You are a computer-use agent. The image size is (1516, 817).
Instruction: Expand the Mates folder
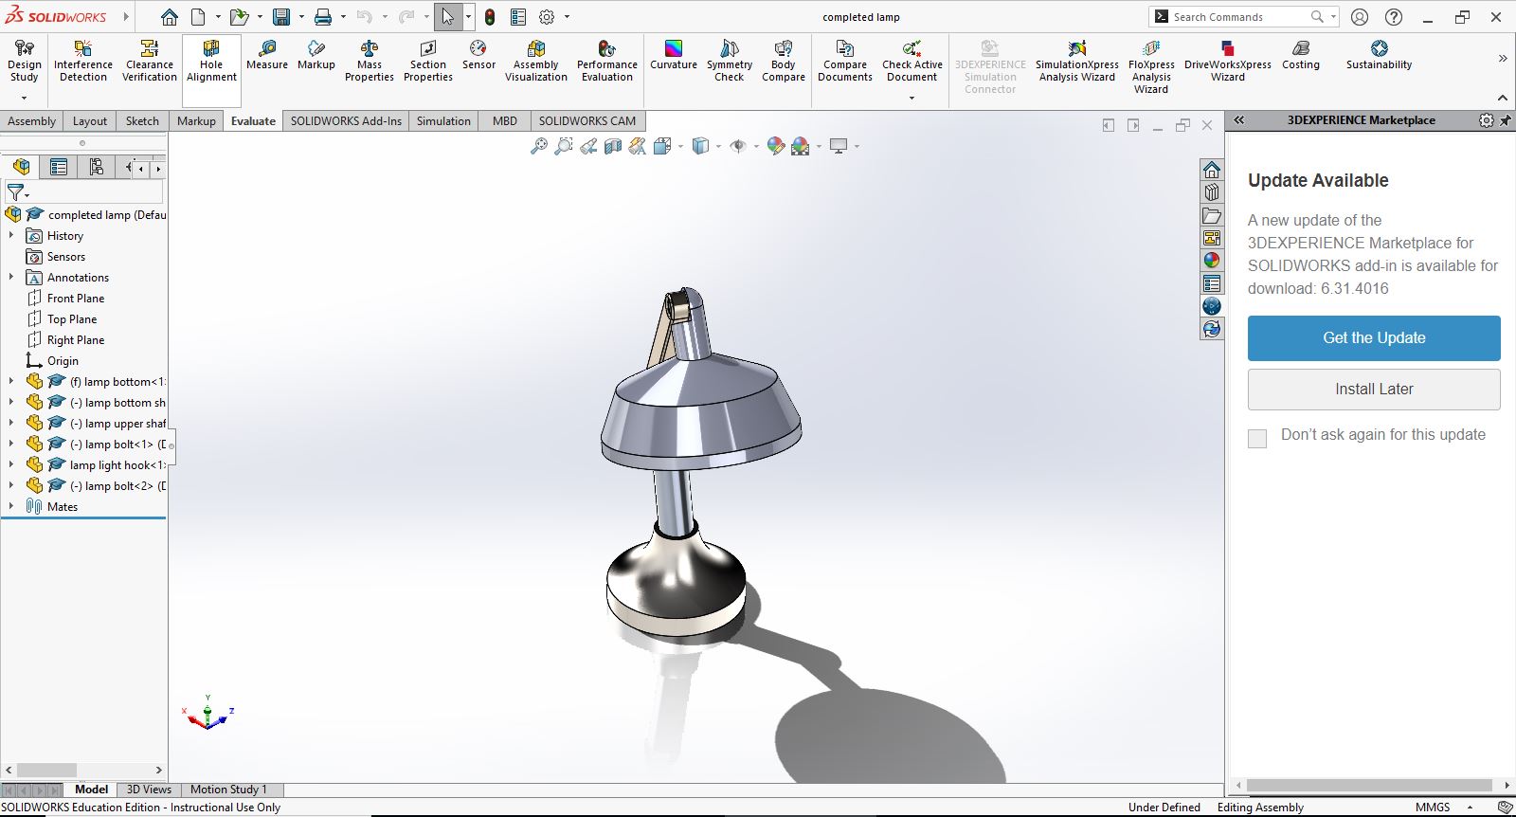[x=11, y=506]
